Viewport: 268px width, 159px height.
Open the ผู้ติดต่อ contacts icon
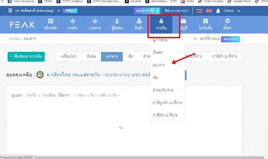[117, 21]
